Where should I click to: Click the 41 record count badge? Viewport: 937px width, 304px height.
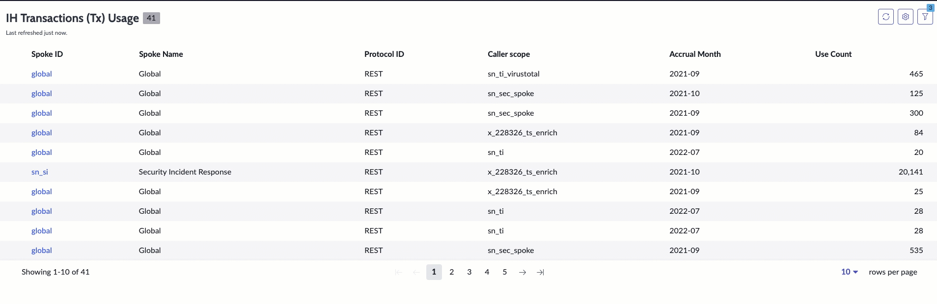pos(151,18)
